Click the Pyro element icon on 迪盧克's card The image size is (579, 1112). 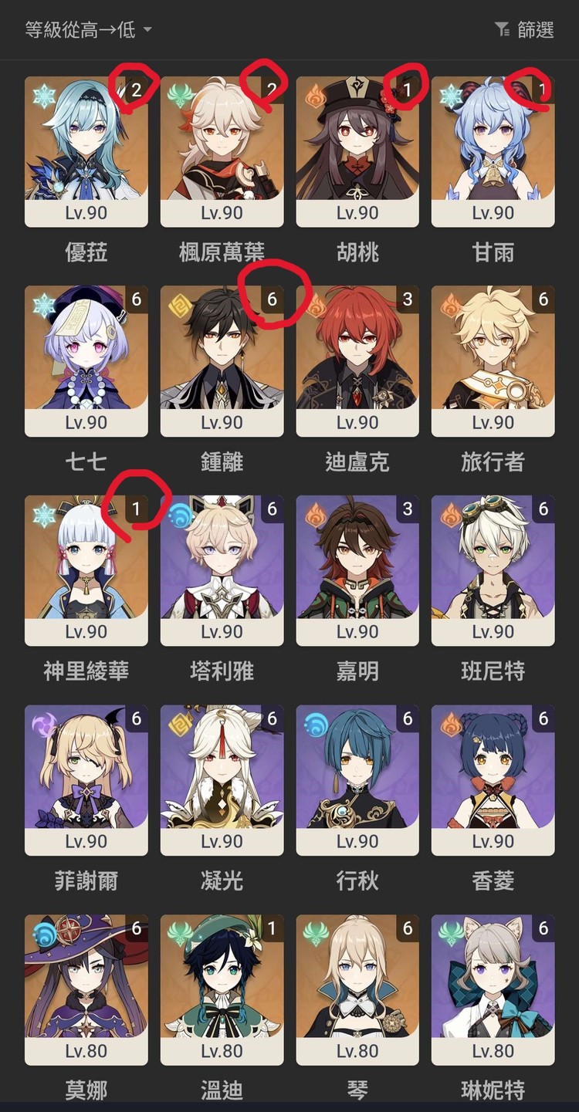[x=315, y=305]
